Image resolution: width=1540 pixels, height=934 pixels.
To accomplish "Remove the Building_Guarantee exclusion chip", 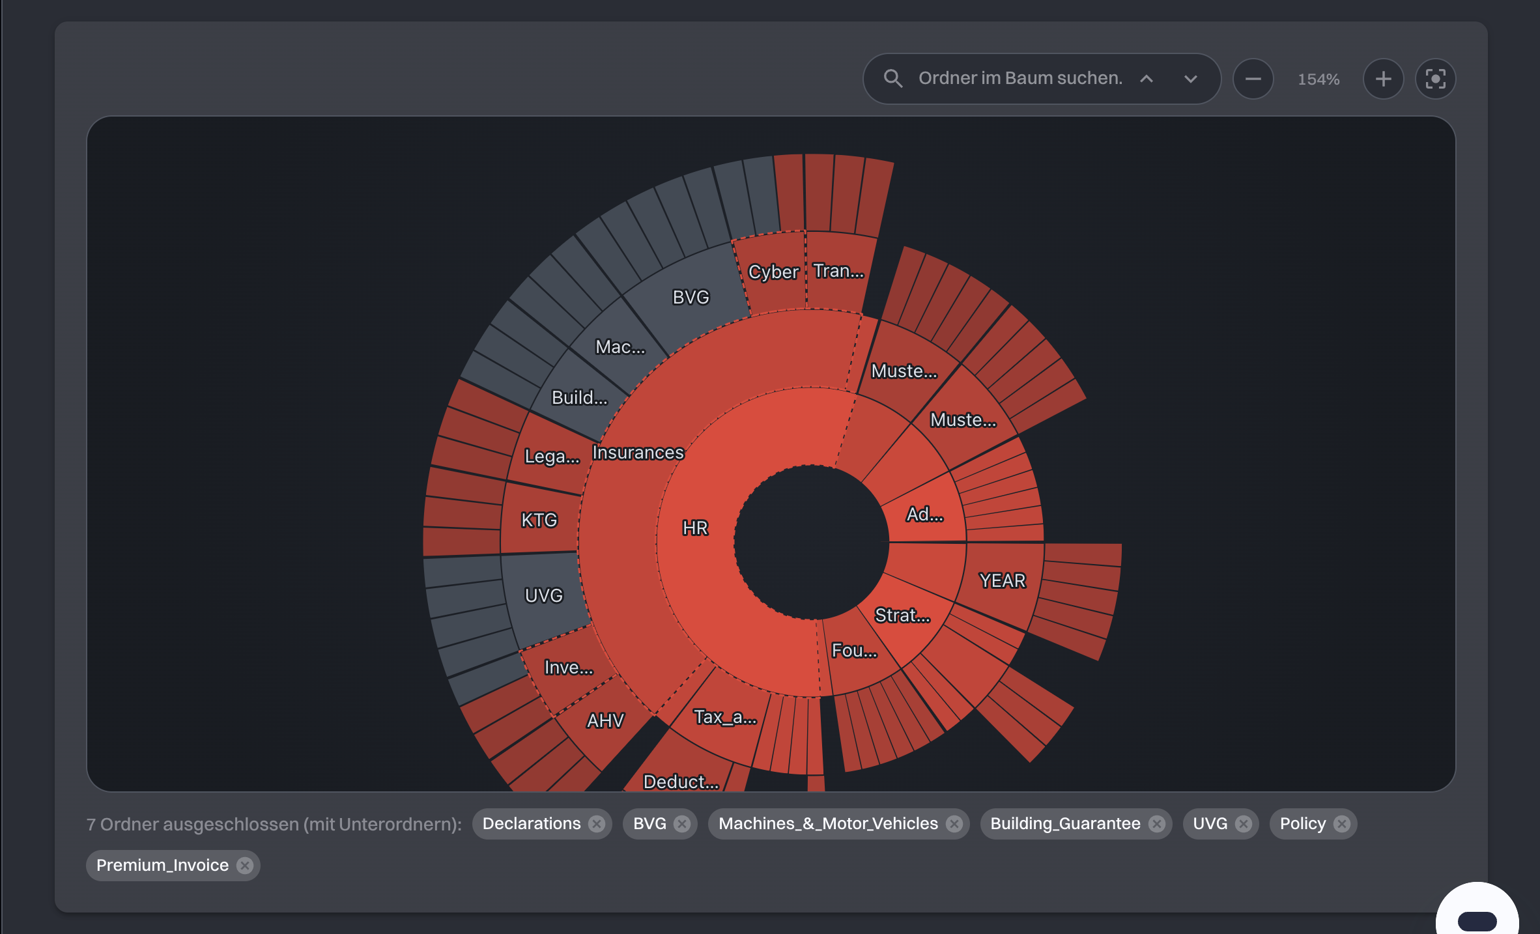I will (1157, 824).
